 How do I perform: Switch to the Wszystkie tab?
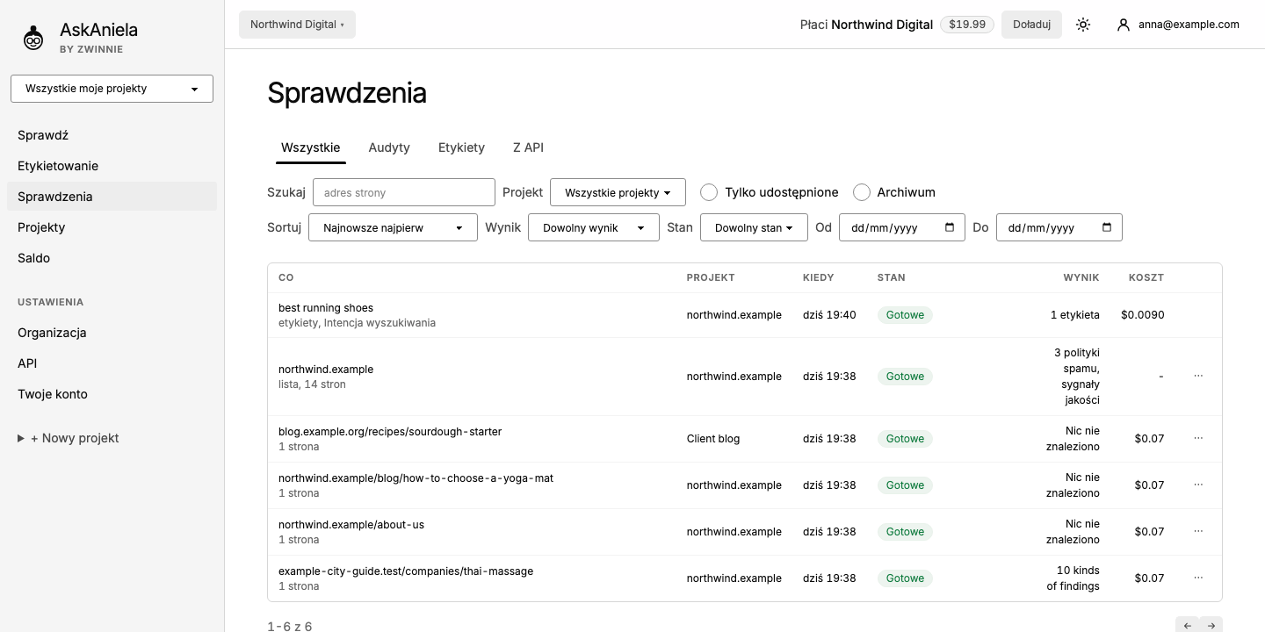coord(311,147)
